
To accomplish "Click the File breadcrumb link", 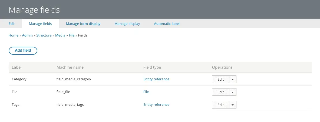I will click(x=71, y=35).
